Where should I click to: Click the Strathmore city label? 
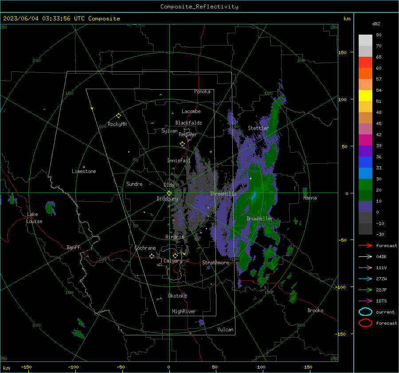[x=215, y=263]
